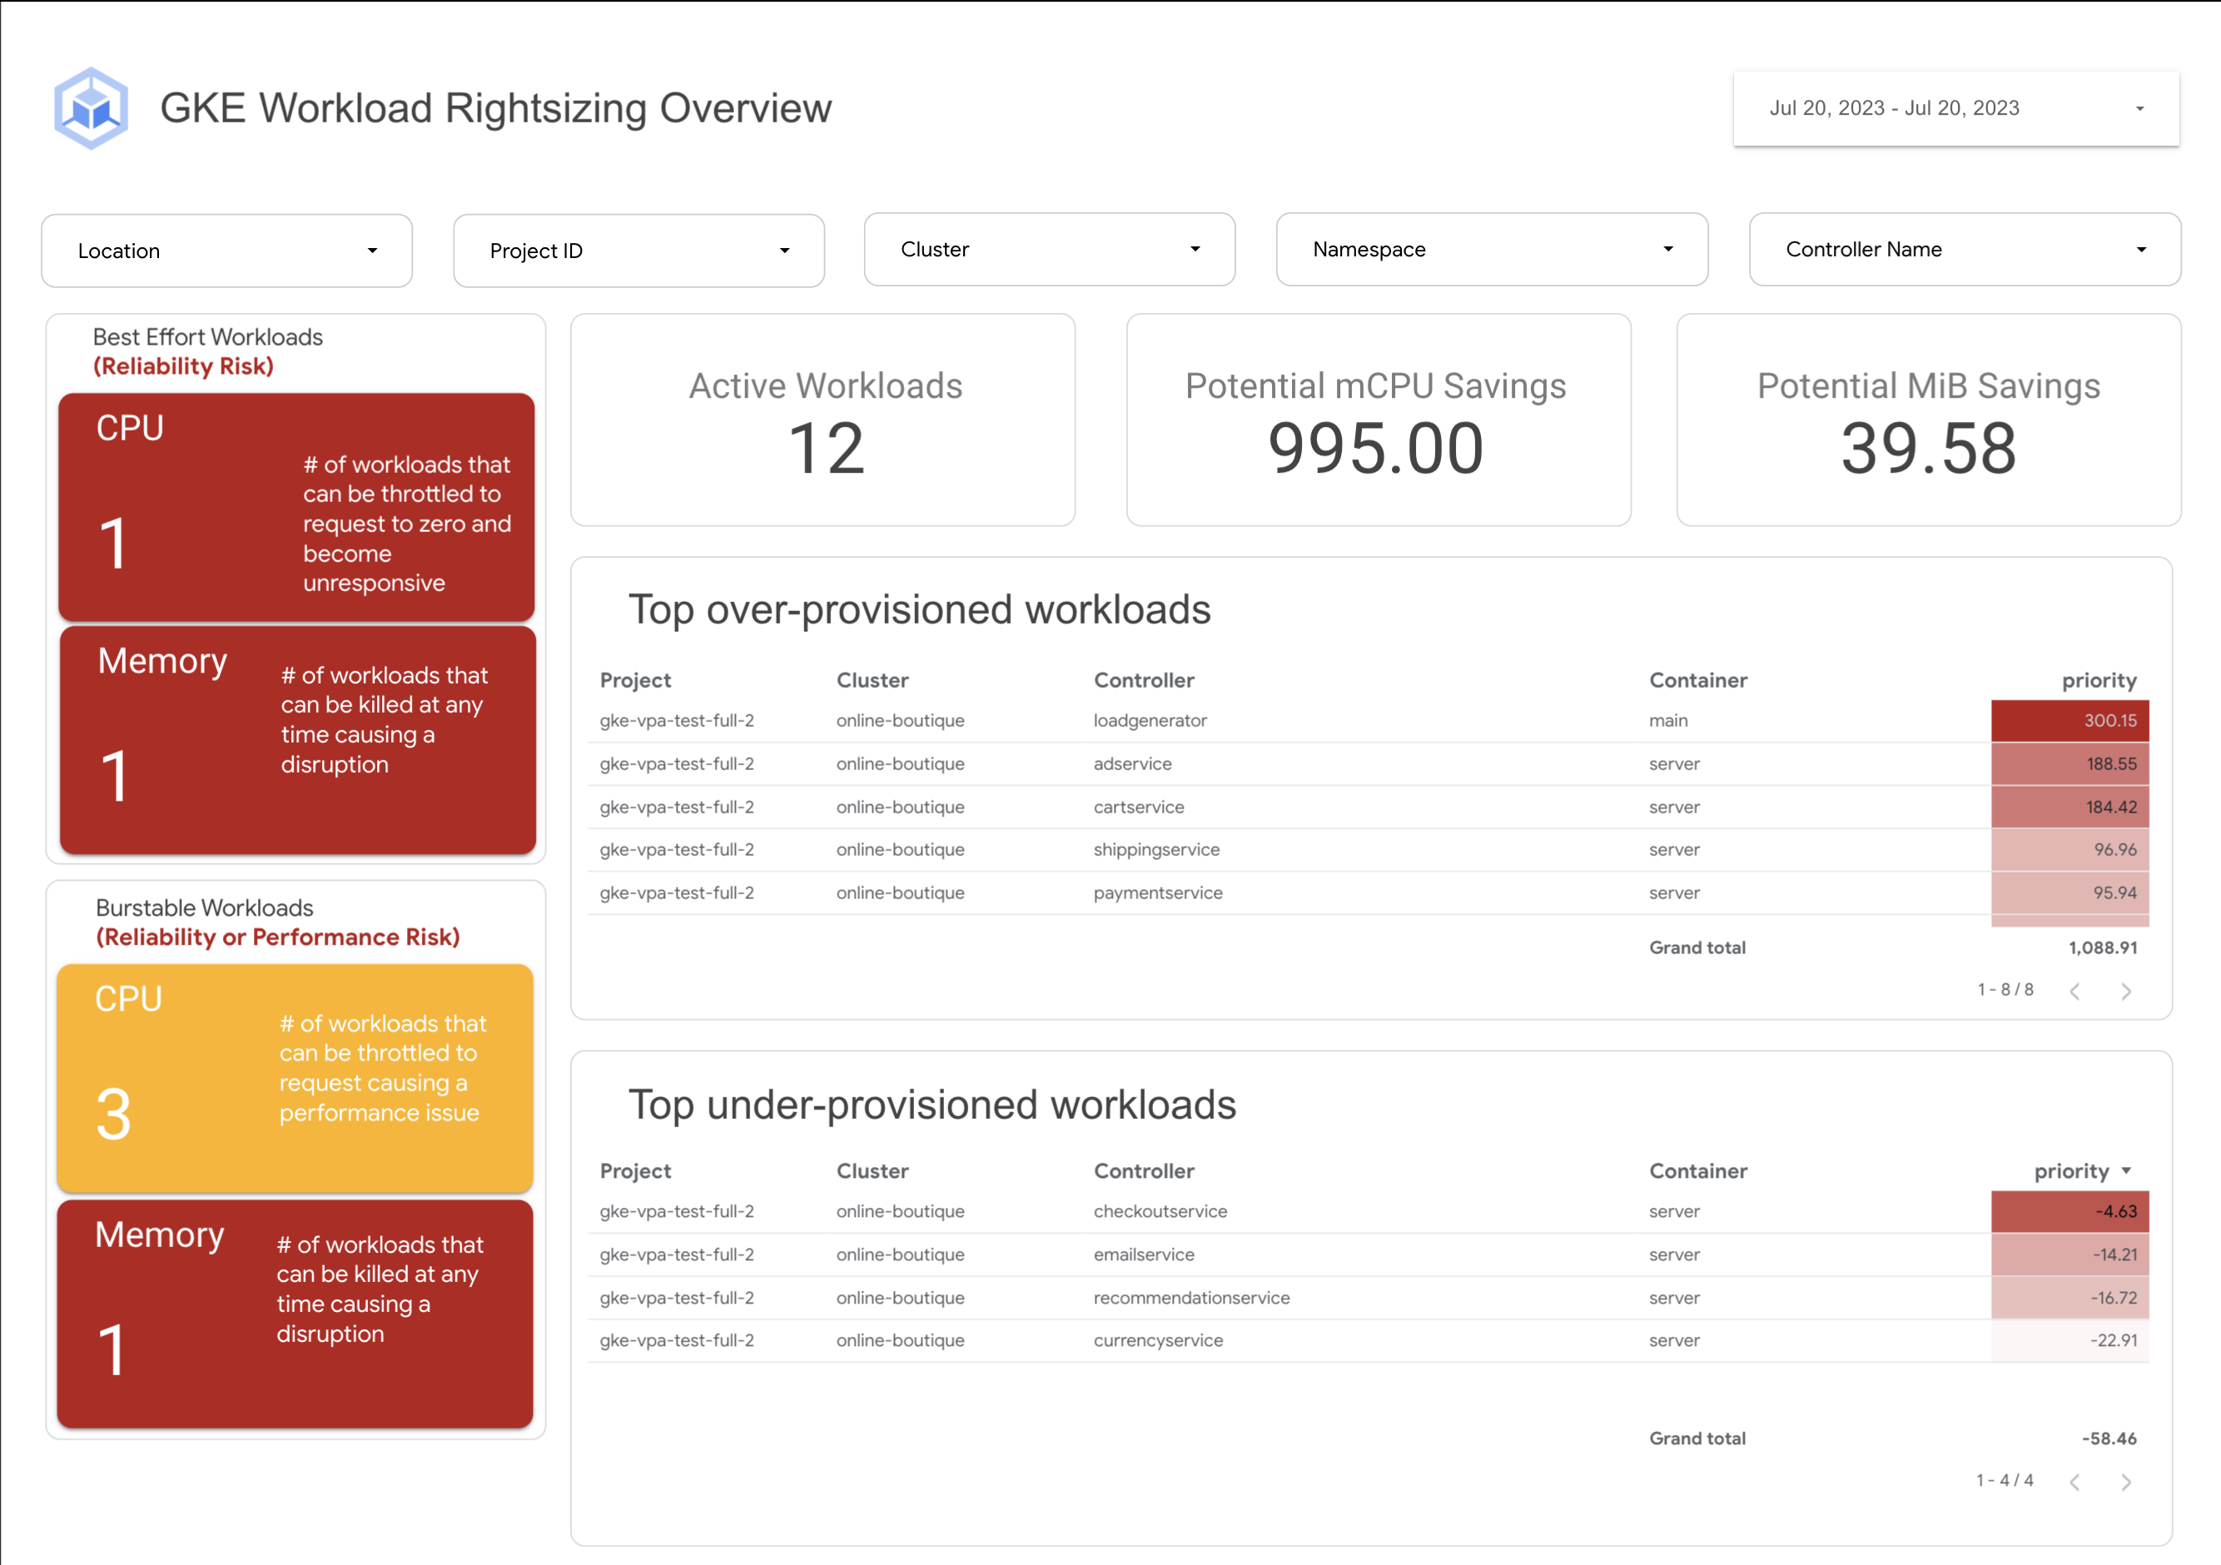Click the 95.94 priority value
Viewport: 2221px width, 1565px height.
point(2114,892)
